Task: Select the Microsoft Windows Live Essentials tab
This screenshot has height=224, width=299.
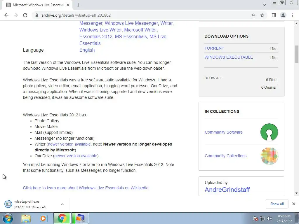Action: pyautogui.click(x=38, y=5)
